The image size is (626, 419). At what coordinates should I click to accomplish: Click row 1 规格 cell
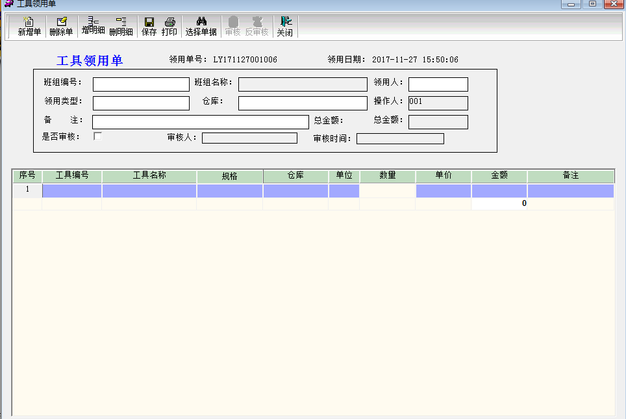click(230, 190)
